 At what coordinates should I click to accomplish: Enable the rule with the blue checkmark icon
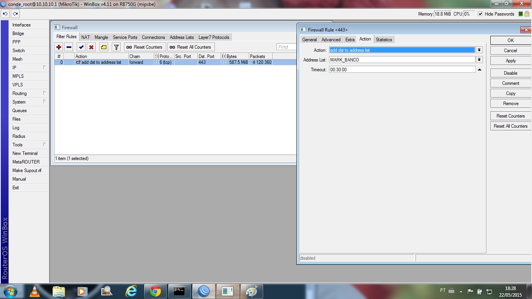click(81, 47)
